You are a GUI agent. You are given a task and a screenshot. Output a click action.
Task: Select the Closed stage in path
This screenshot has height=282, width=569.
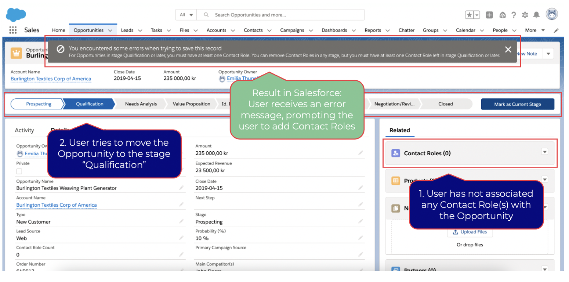[446, 104]
